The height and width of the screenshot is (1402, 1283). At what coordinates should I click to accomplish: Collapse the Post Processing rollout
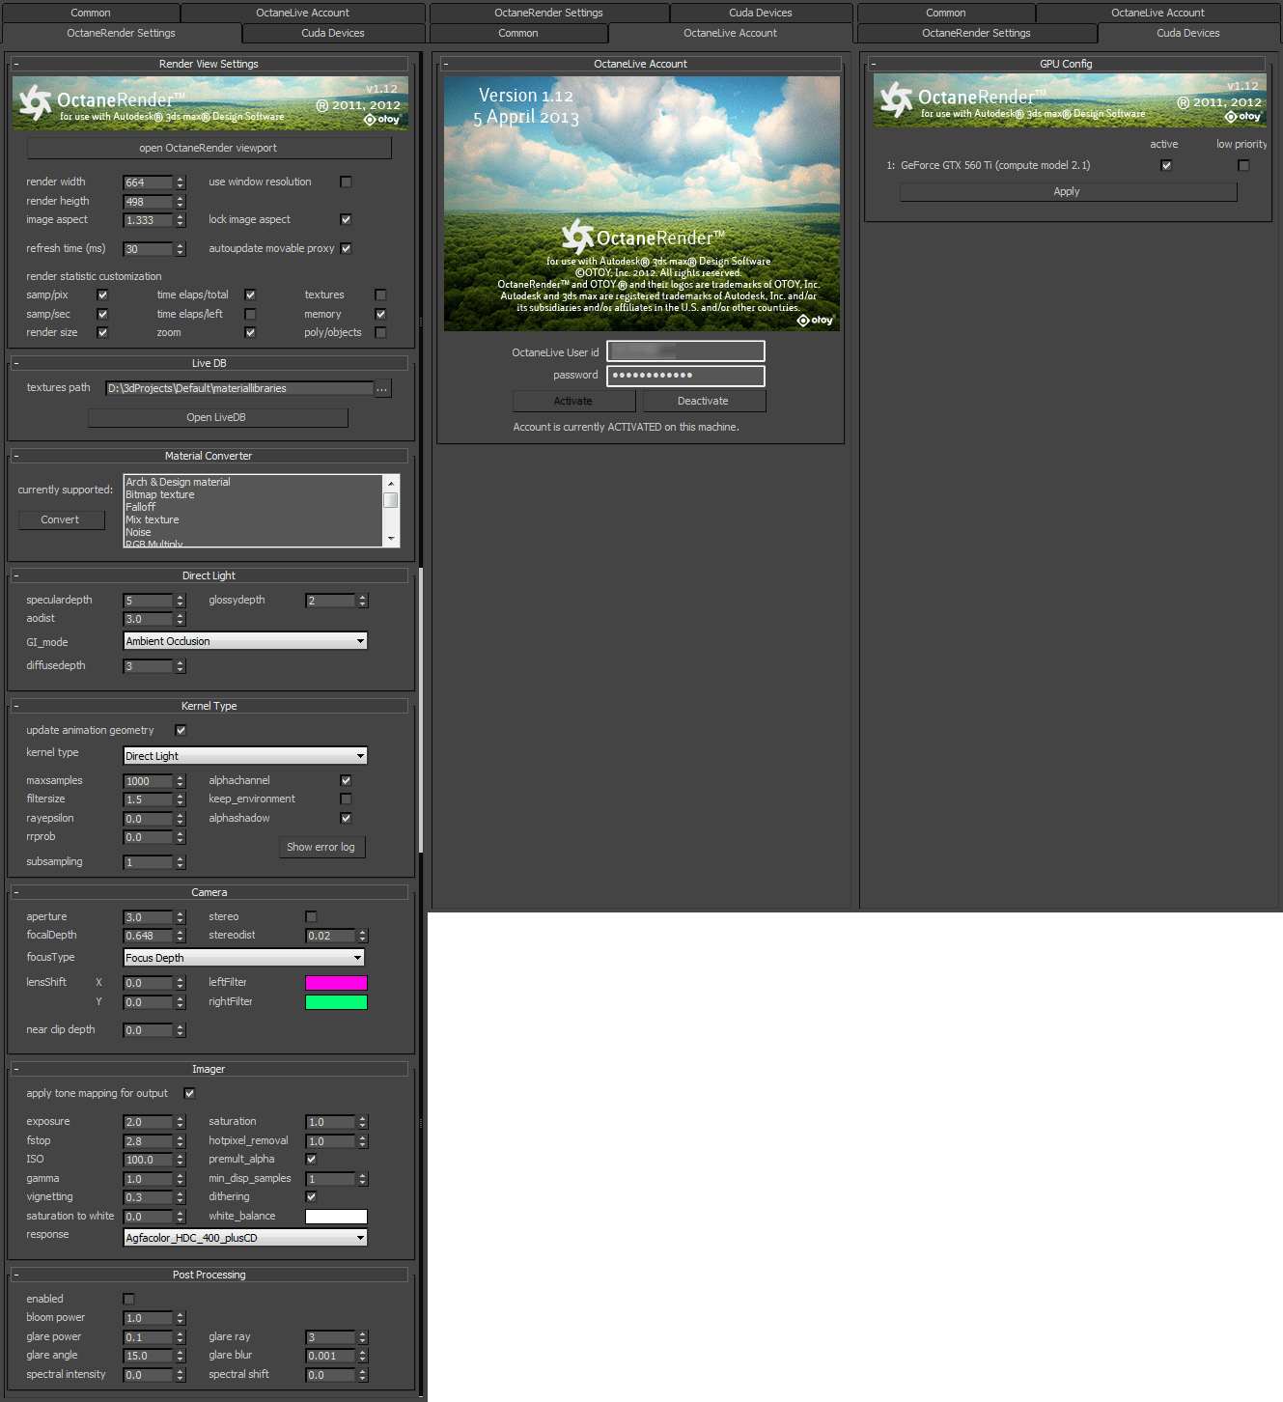point(209,1275)
